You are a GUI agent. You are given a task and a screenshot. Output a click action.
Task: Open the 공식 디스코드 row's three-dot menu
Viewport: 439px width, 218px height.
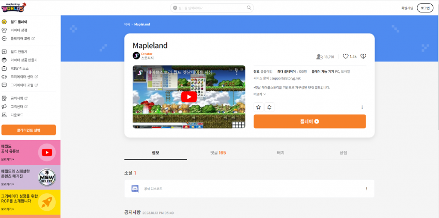coord(367,189)
